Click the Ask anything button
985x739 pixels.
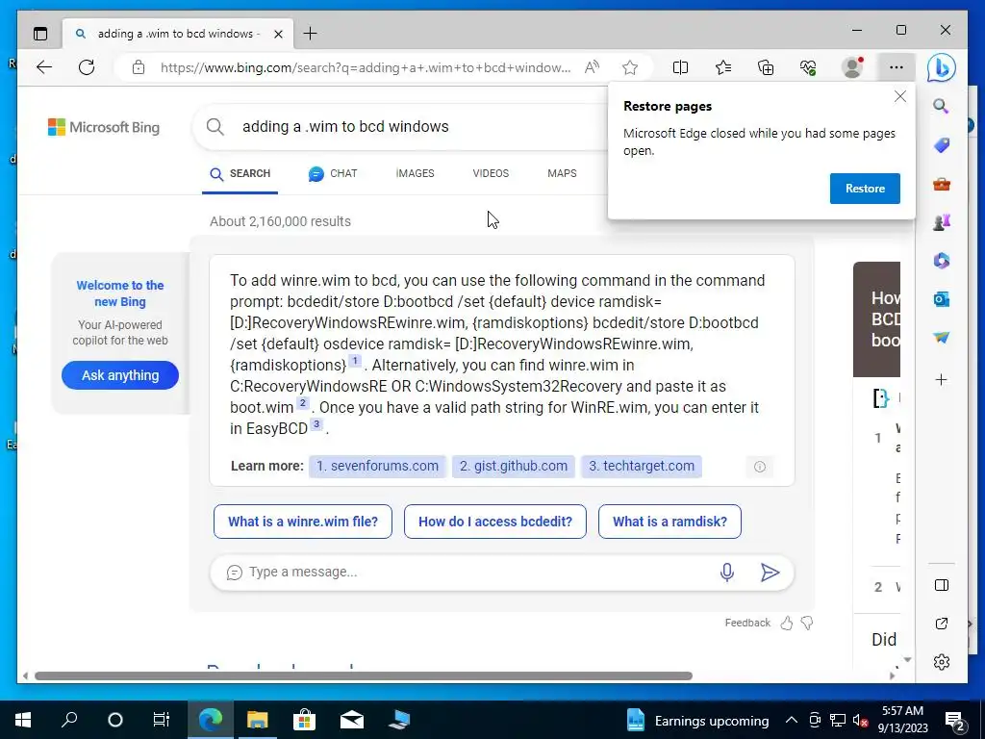point(120,375)
